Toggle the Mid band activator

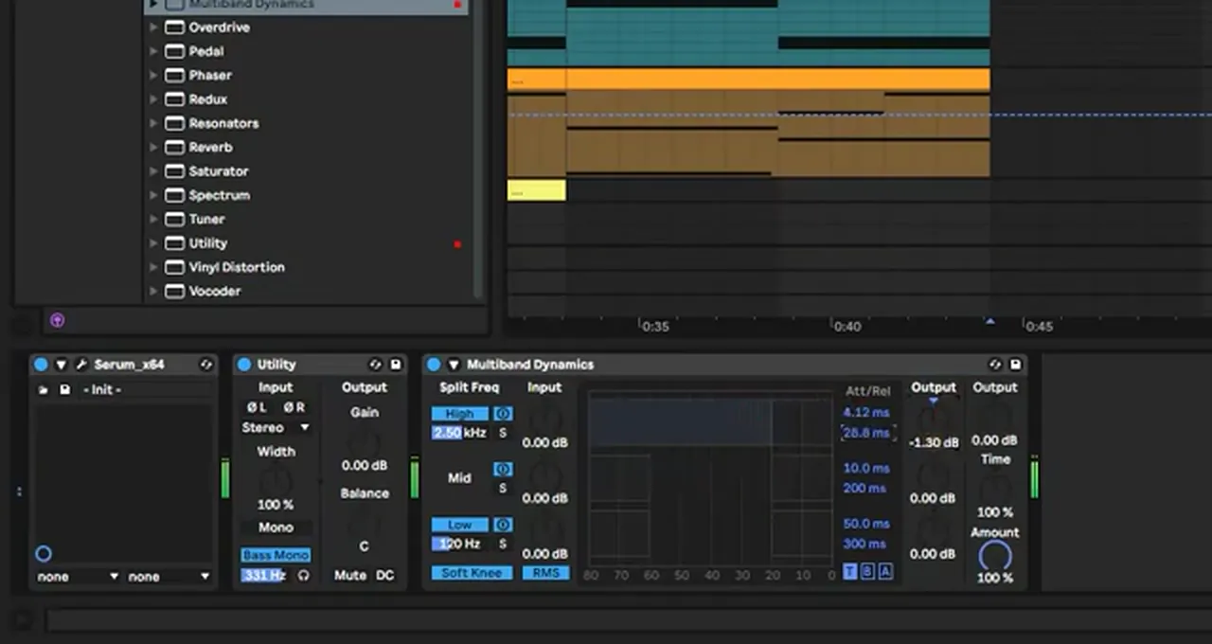(503, 469)
